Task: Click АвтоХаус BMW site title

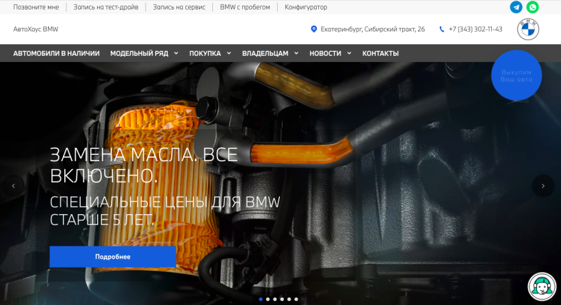Action: (36, 29)
